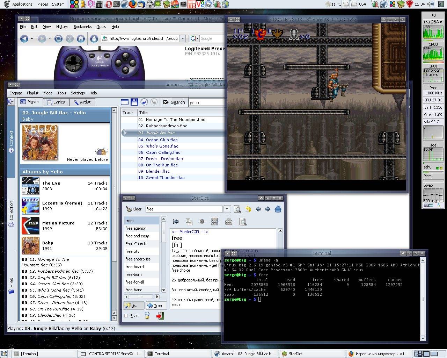Open Firefox Bookmarks menu
Image resolution: width=447 pixels, height=358 pixels.
[x=82, y=27]
